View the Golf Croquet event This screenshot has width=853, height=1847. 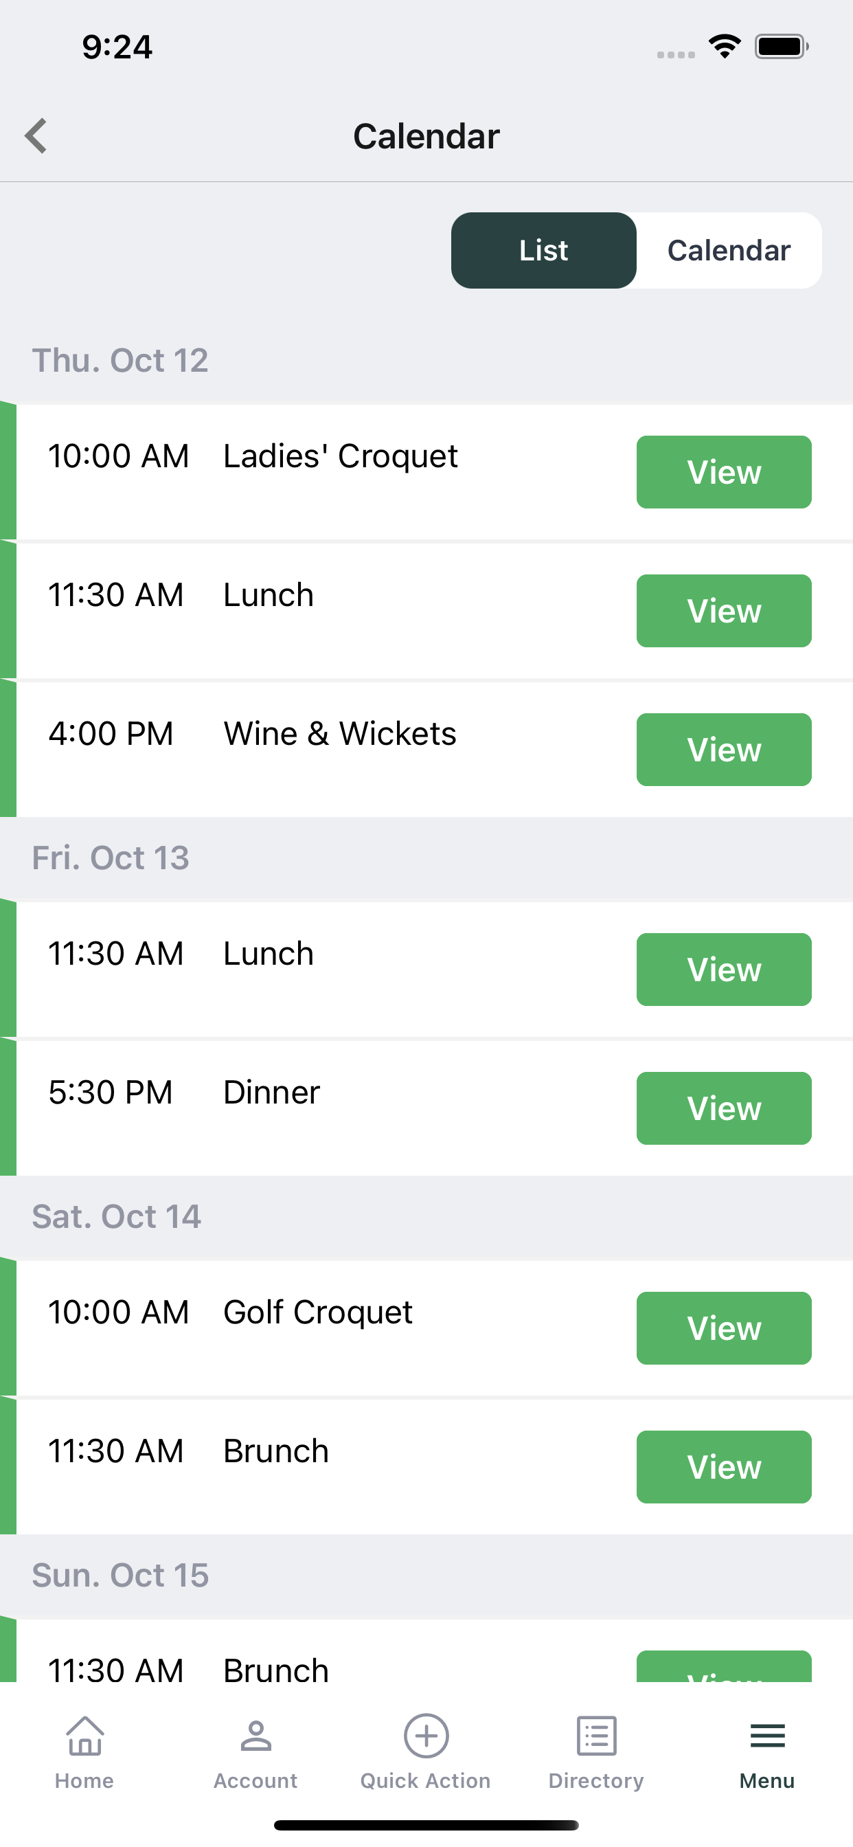point(724,1328)
